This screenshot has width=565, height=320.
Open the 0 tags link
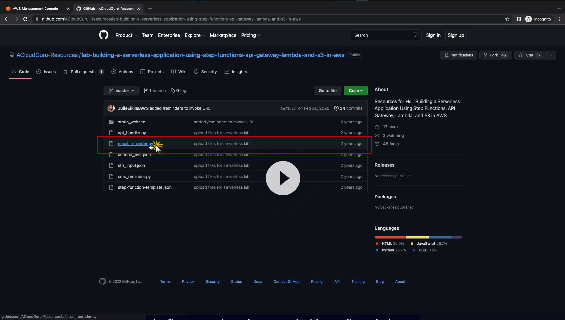(180, 90)
